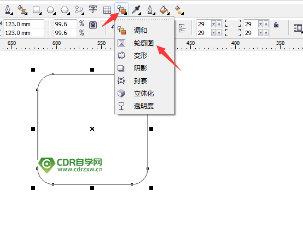Decrease upper-right corner roundness with down arrow
Image resolution: width=303 pixels, height=226 pixels.
point(261,24)
